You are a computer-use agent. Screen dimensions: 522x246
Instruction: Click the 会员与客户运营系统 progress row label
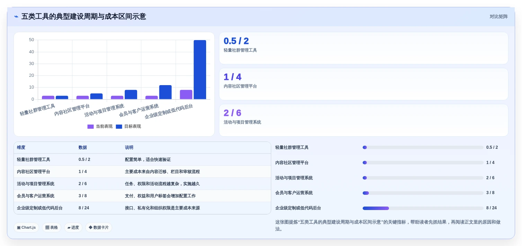coord(294,193)
